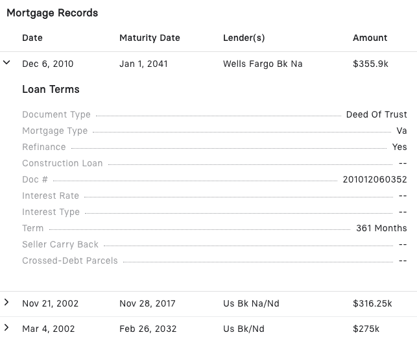Click the Amount column header

(370, 38)
